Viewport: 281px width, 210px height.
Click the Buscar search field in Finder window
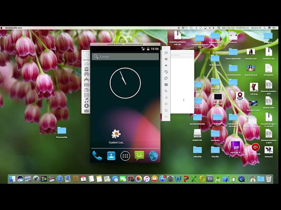[182, 55]
